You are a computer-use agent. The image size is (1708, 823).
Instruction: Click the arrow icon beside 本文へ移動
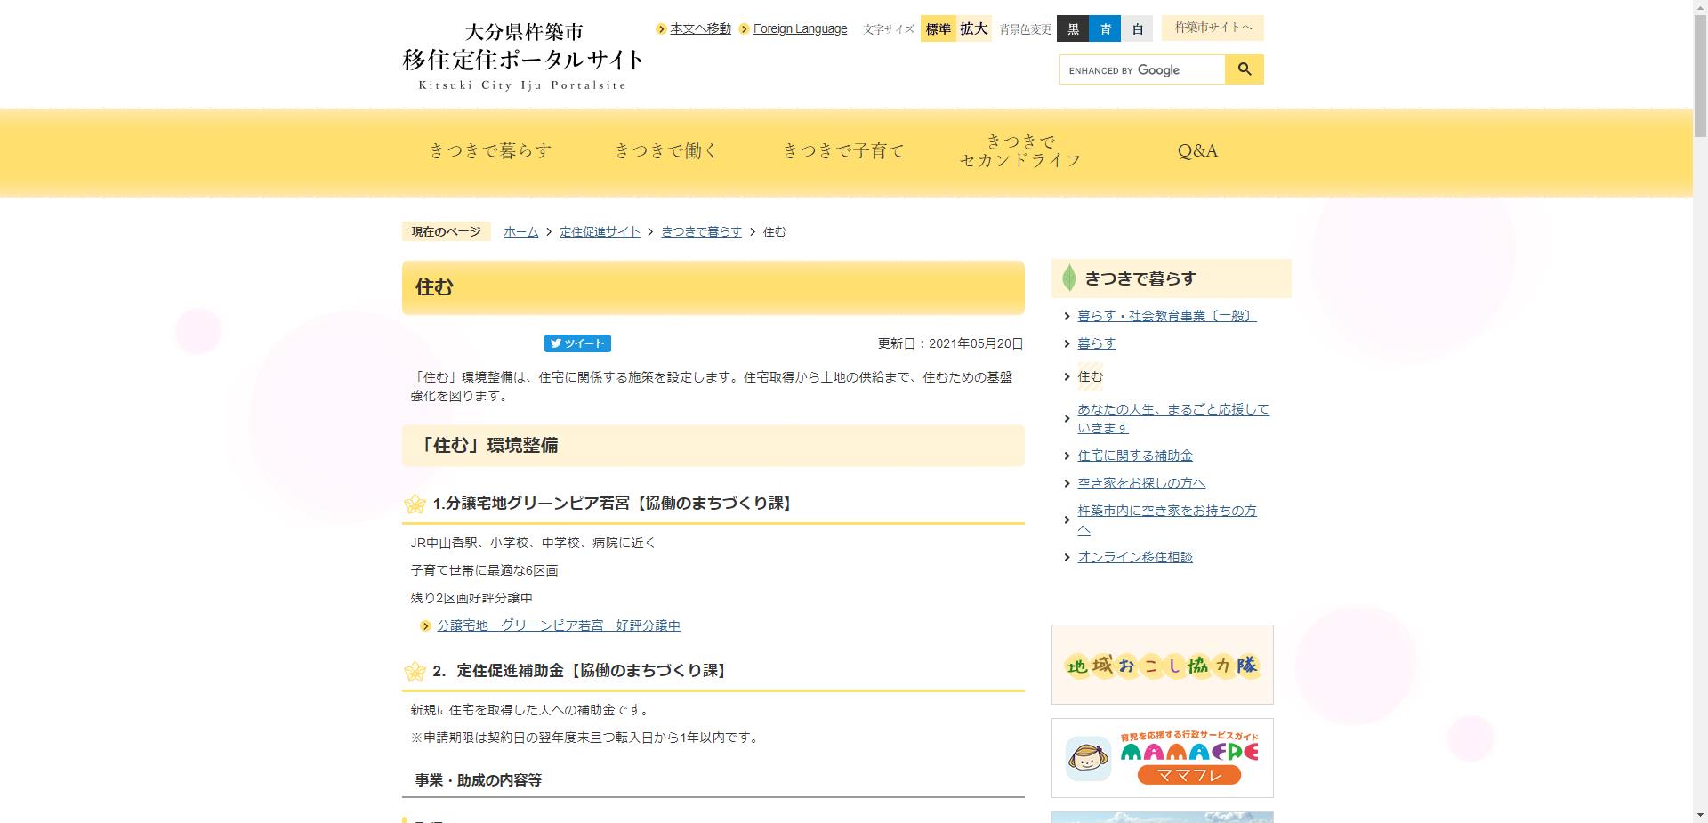point(660,28)
